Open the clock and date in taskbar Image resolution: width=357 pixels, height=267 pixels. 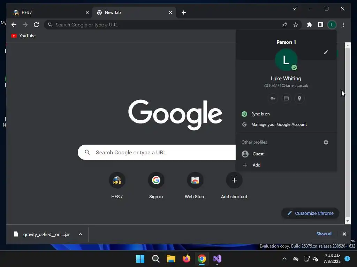[332, 259]
